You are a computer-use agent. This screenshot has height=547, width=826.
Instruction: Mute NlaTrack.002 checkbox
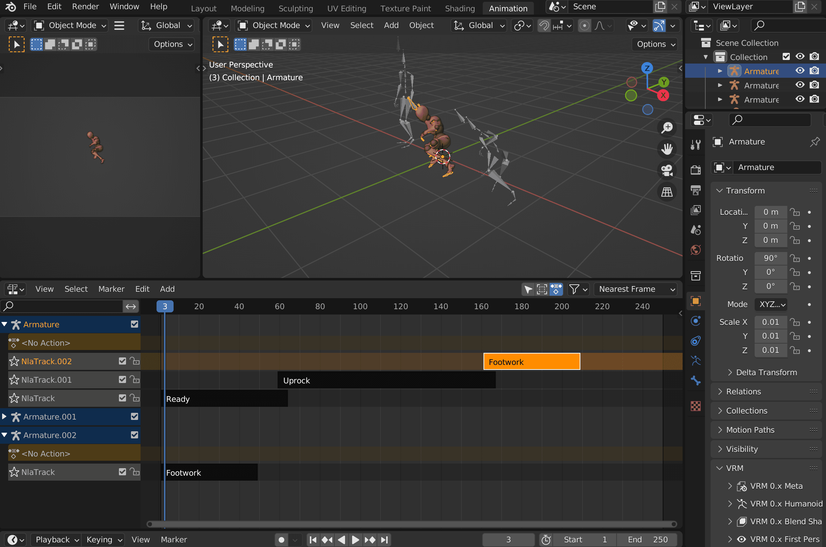pyautogui.click(x=122, y=361)
